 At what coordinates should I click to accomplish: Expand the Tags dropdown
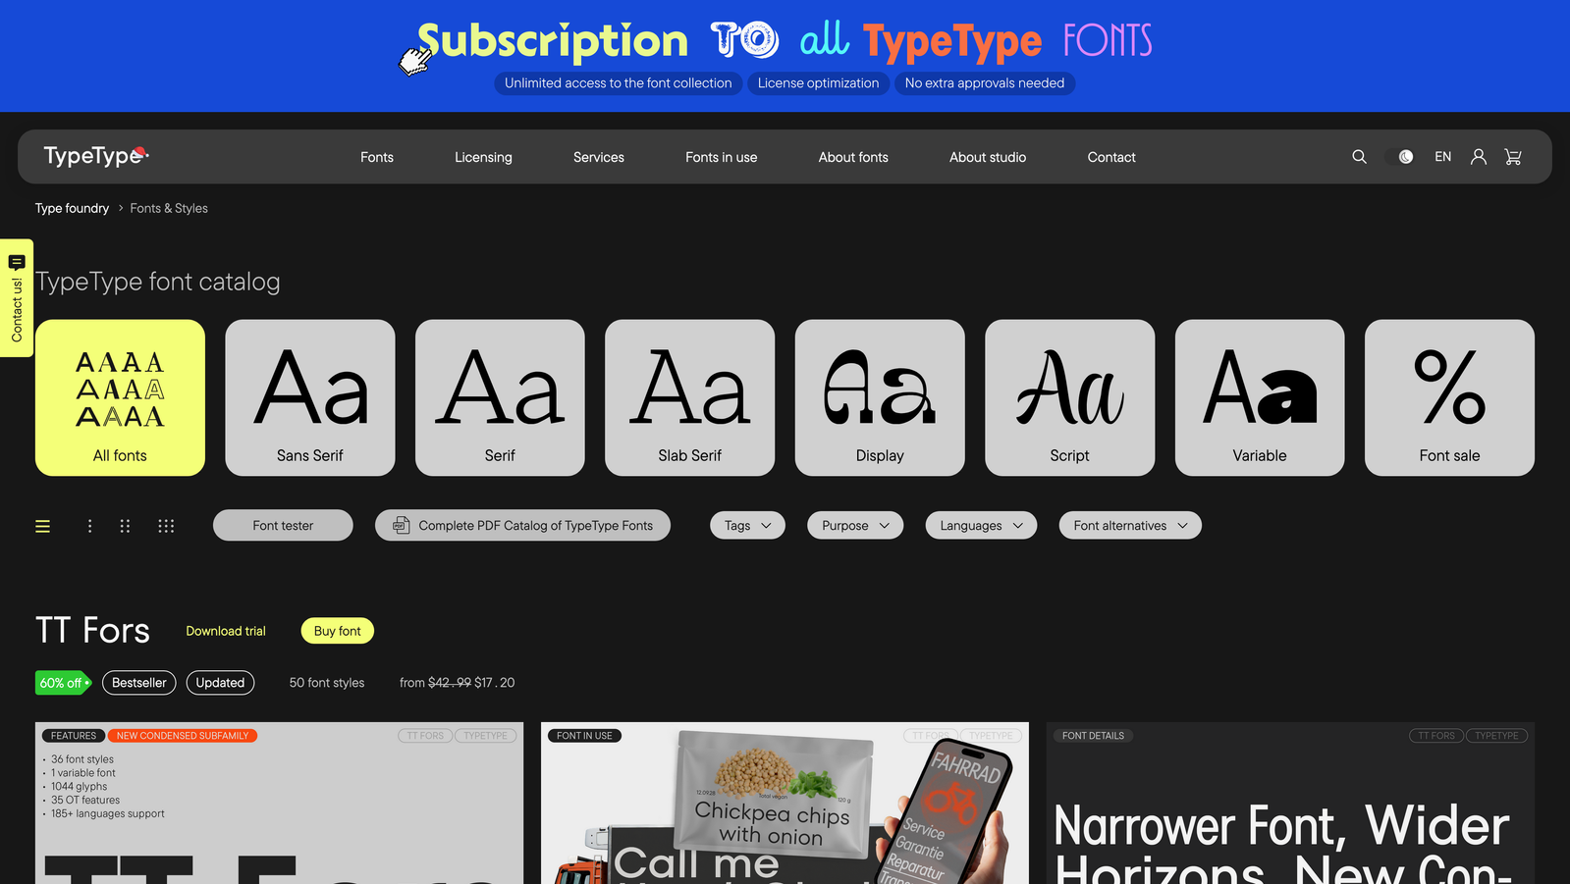(x=747, y=525)
